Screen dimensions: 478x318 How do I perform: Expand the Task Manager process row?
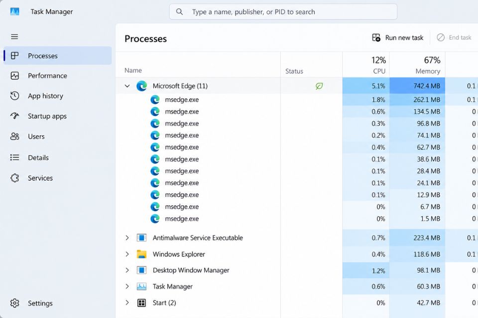coord(127,286)
